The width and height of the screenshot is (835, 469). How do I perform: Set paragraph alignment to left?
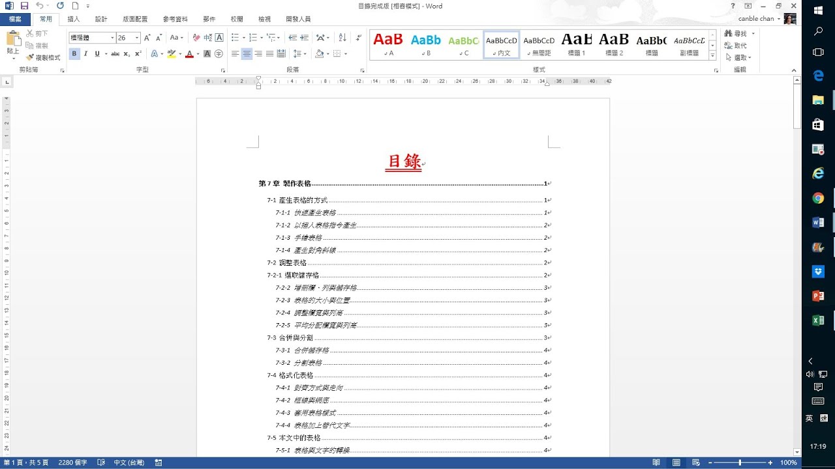[x=235, y=53]
